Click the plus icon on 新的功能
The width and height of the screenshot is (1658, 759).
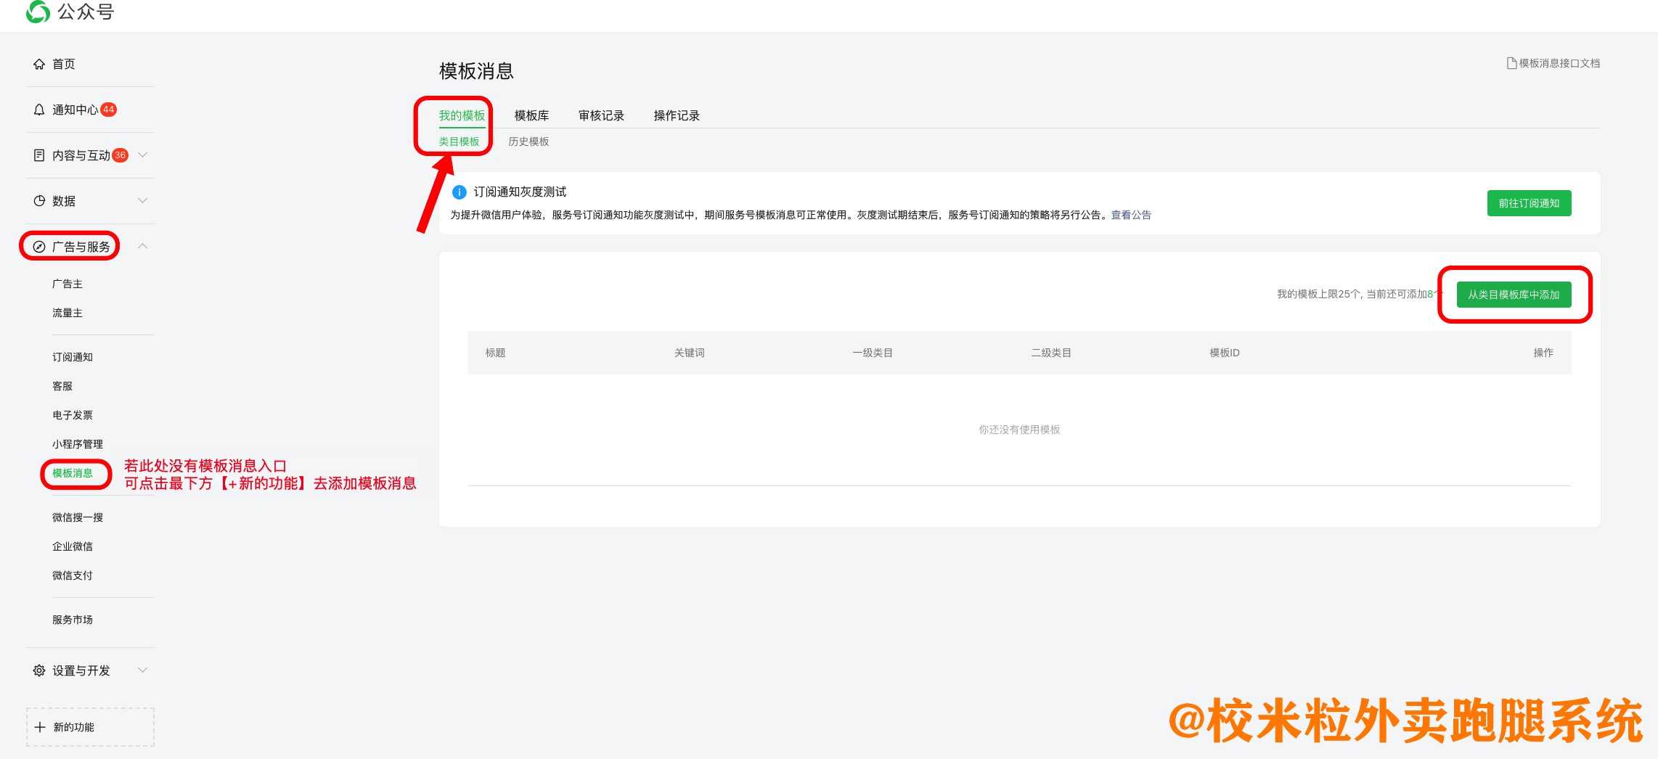(40, 726)
